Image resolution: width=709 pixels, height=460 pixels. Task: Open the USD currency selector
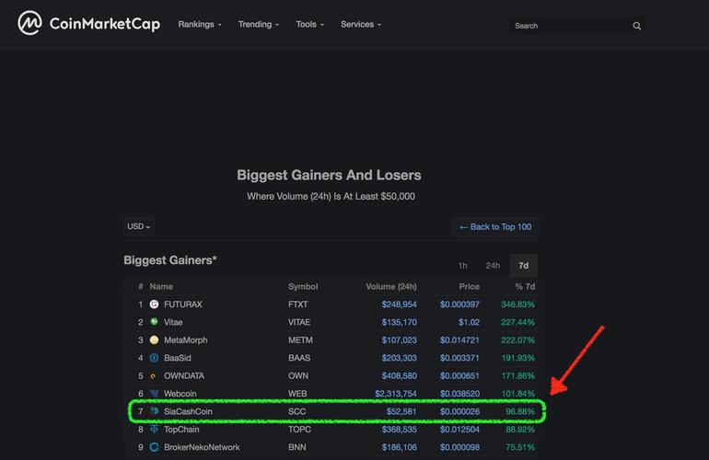coord(139,226)
